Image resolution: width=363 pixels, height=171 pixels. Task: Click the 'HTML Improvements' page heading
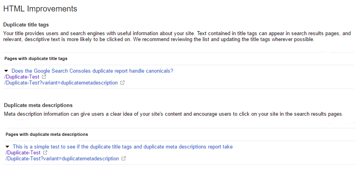(40, 9)
